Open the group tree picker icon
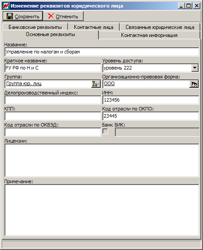Image resolution: width=203 pixels, height=250 pixels. [96, 84]
